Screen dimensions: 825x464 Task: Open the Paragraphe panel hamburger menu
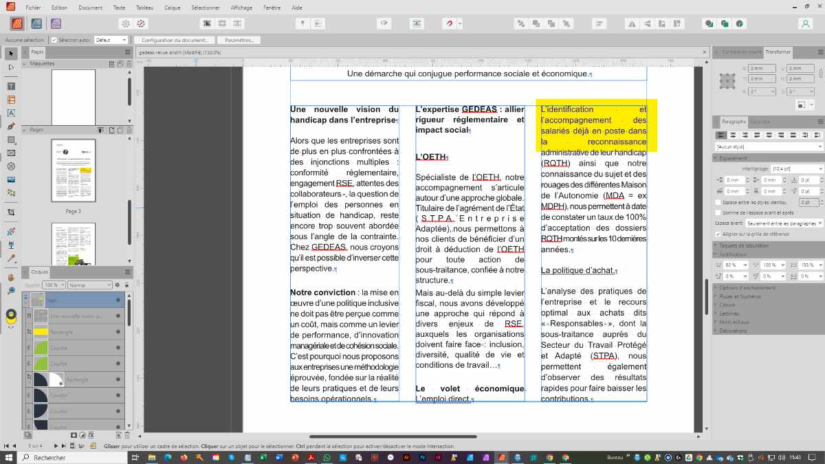coord(819,122)
